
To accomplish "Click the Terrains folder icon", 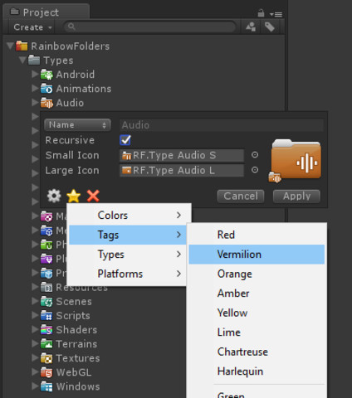I will tap(46, 344).
